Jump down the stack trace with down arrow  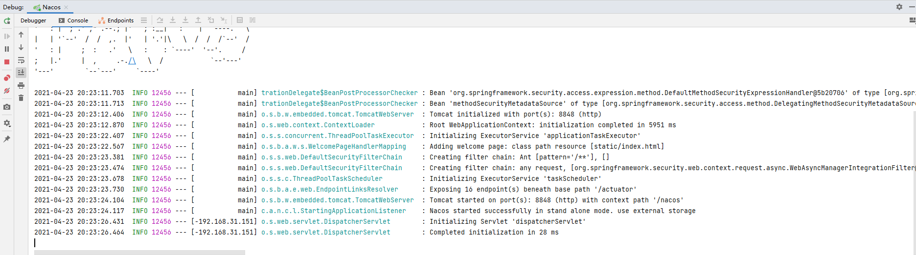pyautogui.click(x=21, y=47)
